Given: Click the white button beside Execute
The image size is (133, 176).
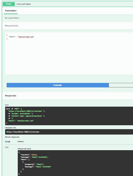Looking at the screenshot, I should pyautogui.click(x=121, y=85).
